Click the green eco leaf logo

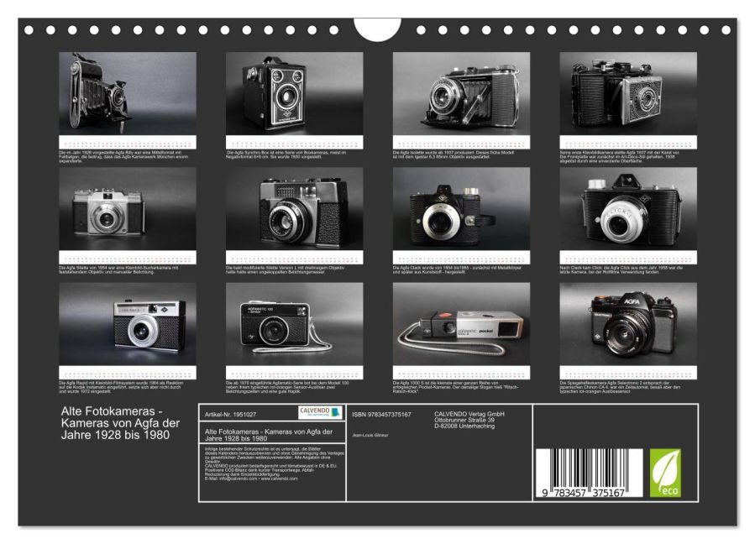pos(665,473)
